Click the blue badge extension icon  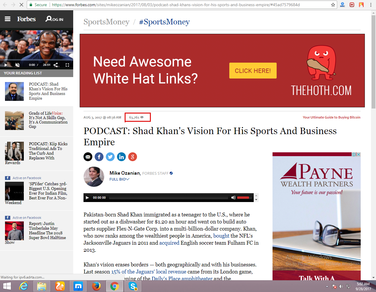(342, 5)
